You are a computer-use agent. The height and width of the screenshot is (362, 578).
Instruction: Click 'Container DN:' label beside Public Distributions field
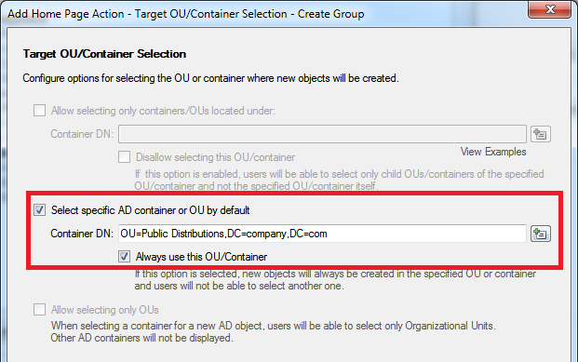[x=82, y=234]
